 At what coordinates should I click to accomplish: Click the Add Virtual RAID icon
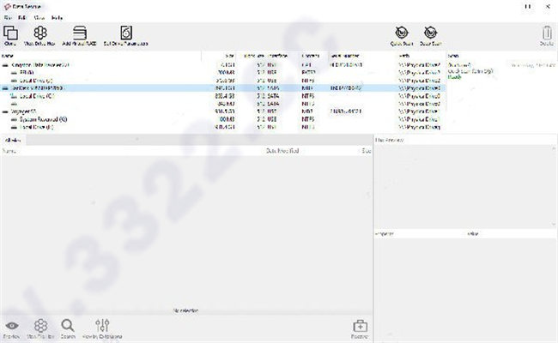pyautogui.click(x=79, y=33)
